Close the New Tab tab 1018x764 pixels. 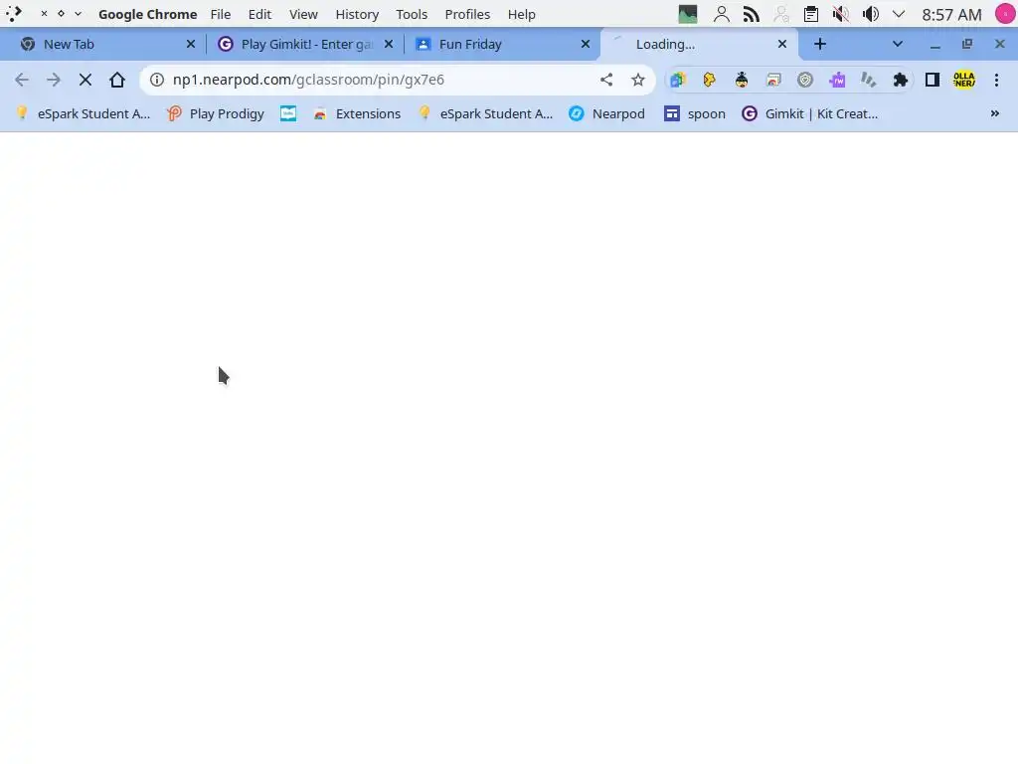click(191, 44)
